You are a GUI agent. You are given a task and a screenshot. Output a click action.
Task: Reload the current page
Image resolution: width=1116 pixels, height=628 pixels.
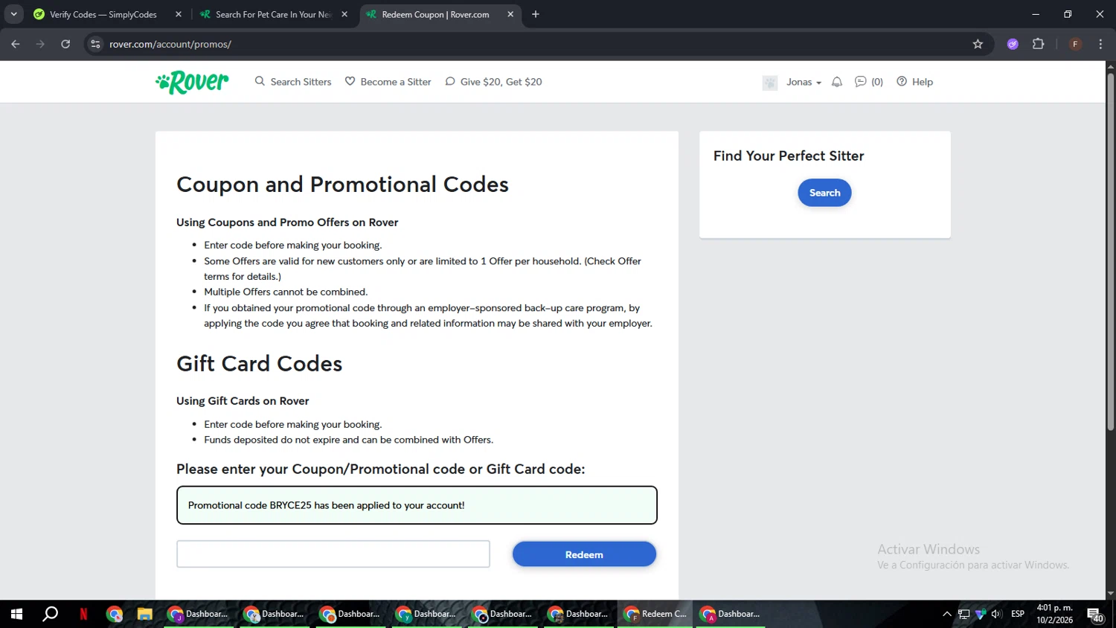pos(65,44)
